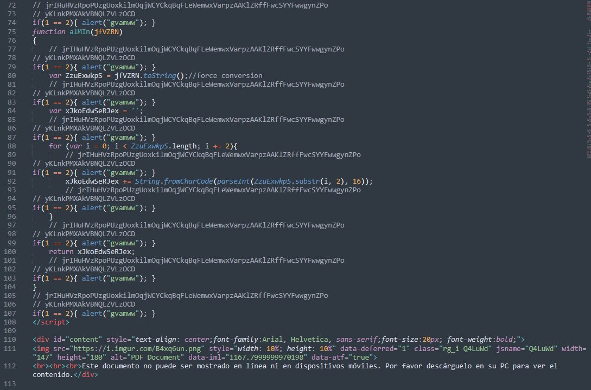Click the opening brace on line 76
This screenshot has width=591, height=390.
34,40
